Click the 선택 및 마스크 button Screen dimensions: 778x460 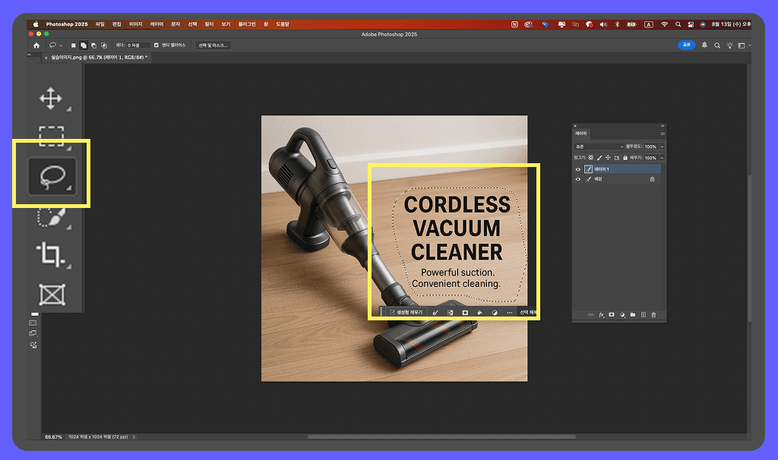pos(213,45)
